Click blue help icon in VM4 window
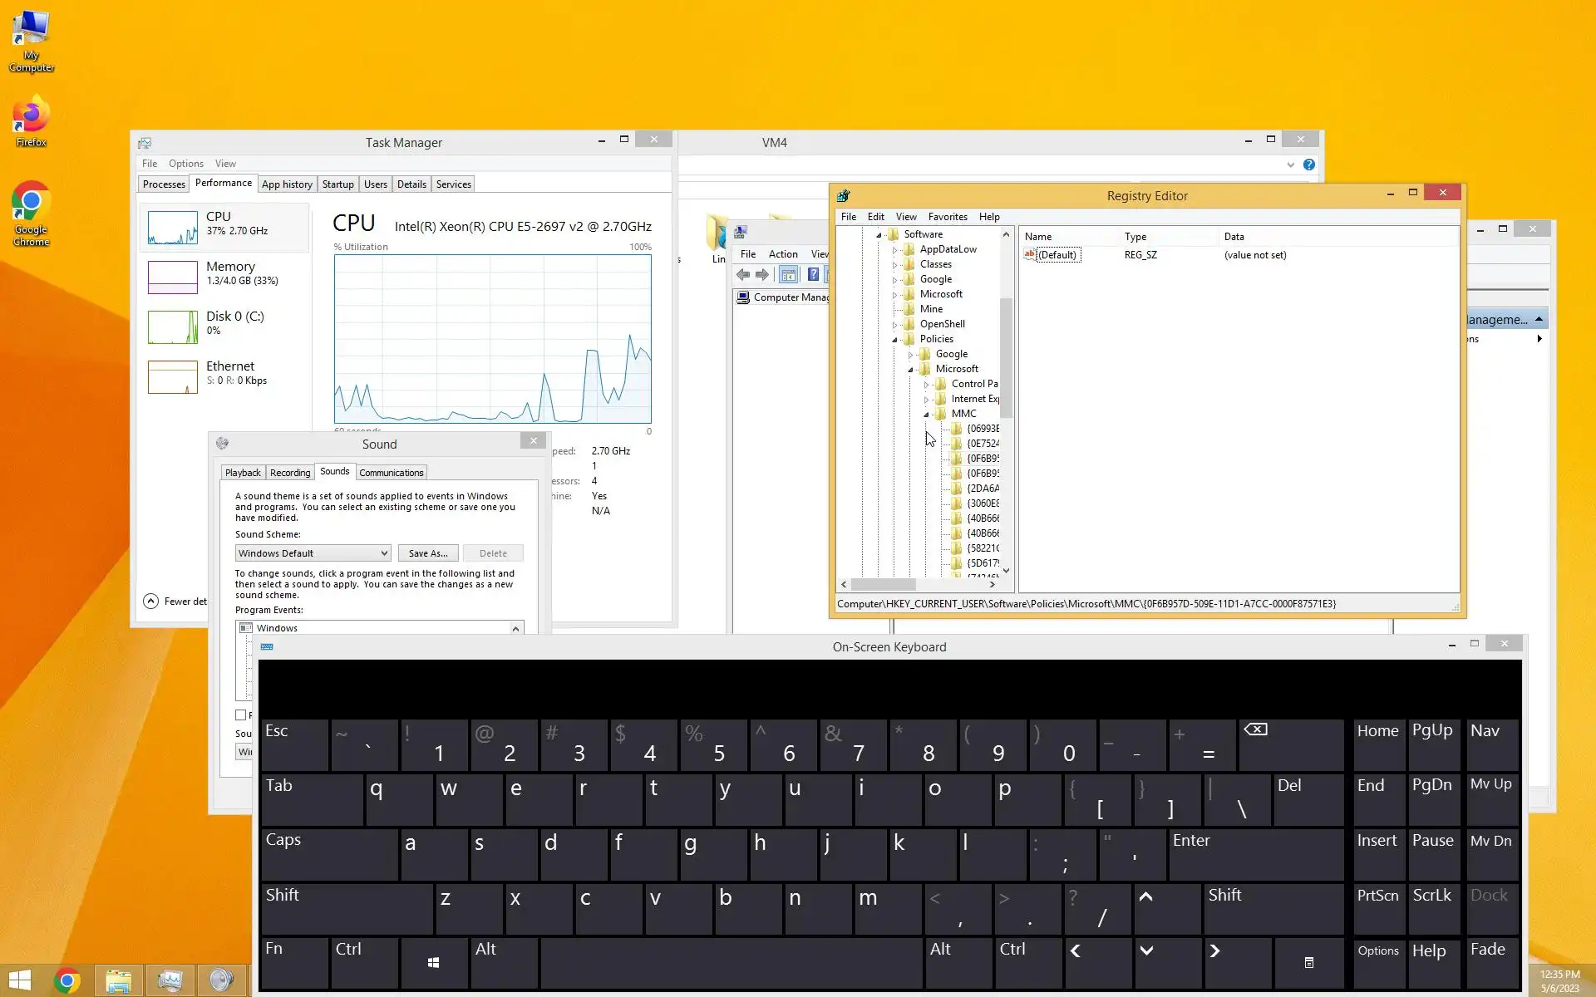The height and width of the screenshot is (997, 1596). [x=1309, y=165]
